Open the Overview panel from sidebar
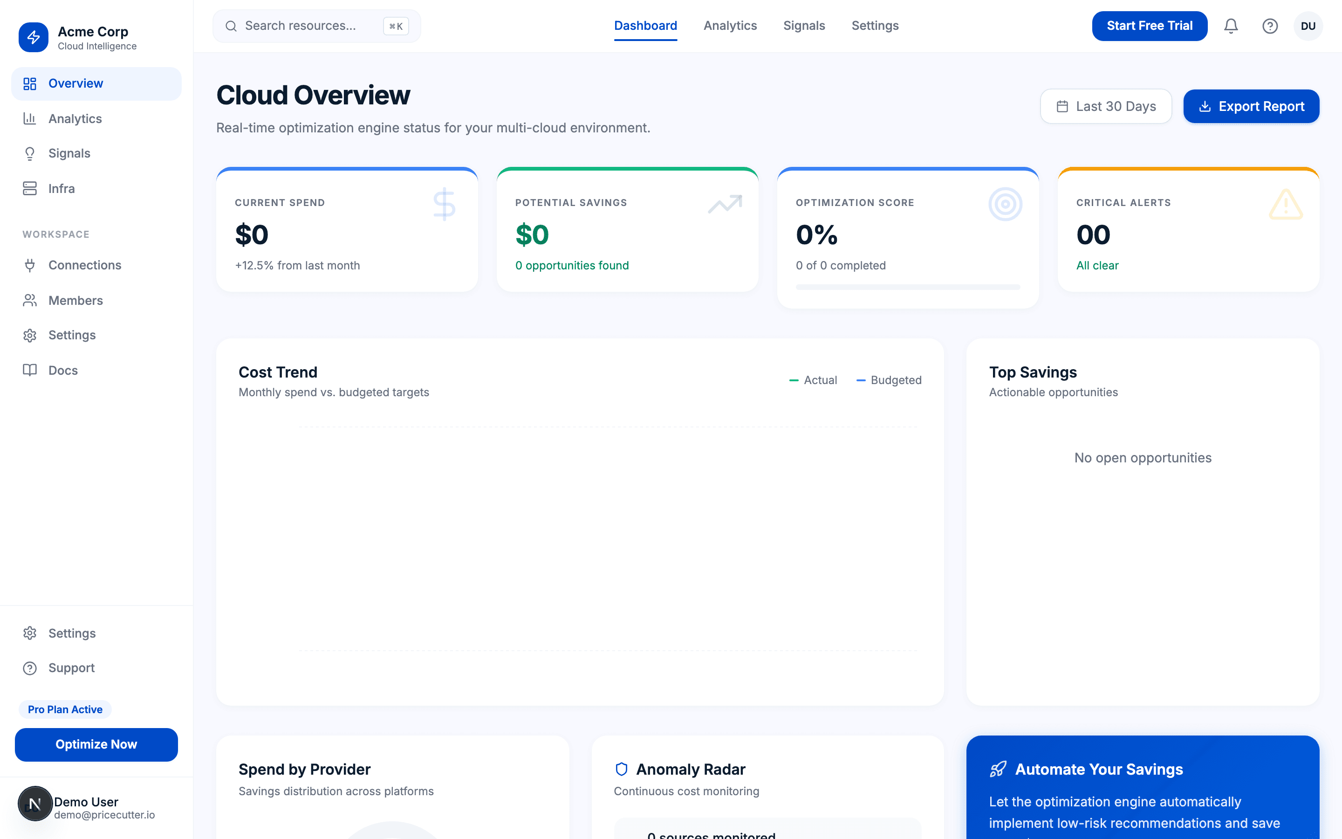Screen dimensions: 1342x839 tap(75, 83)
